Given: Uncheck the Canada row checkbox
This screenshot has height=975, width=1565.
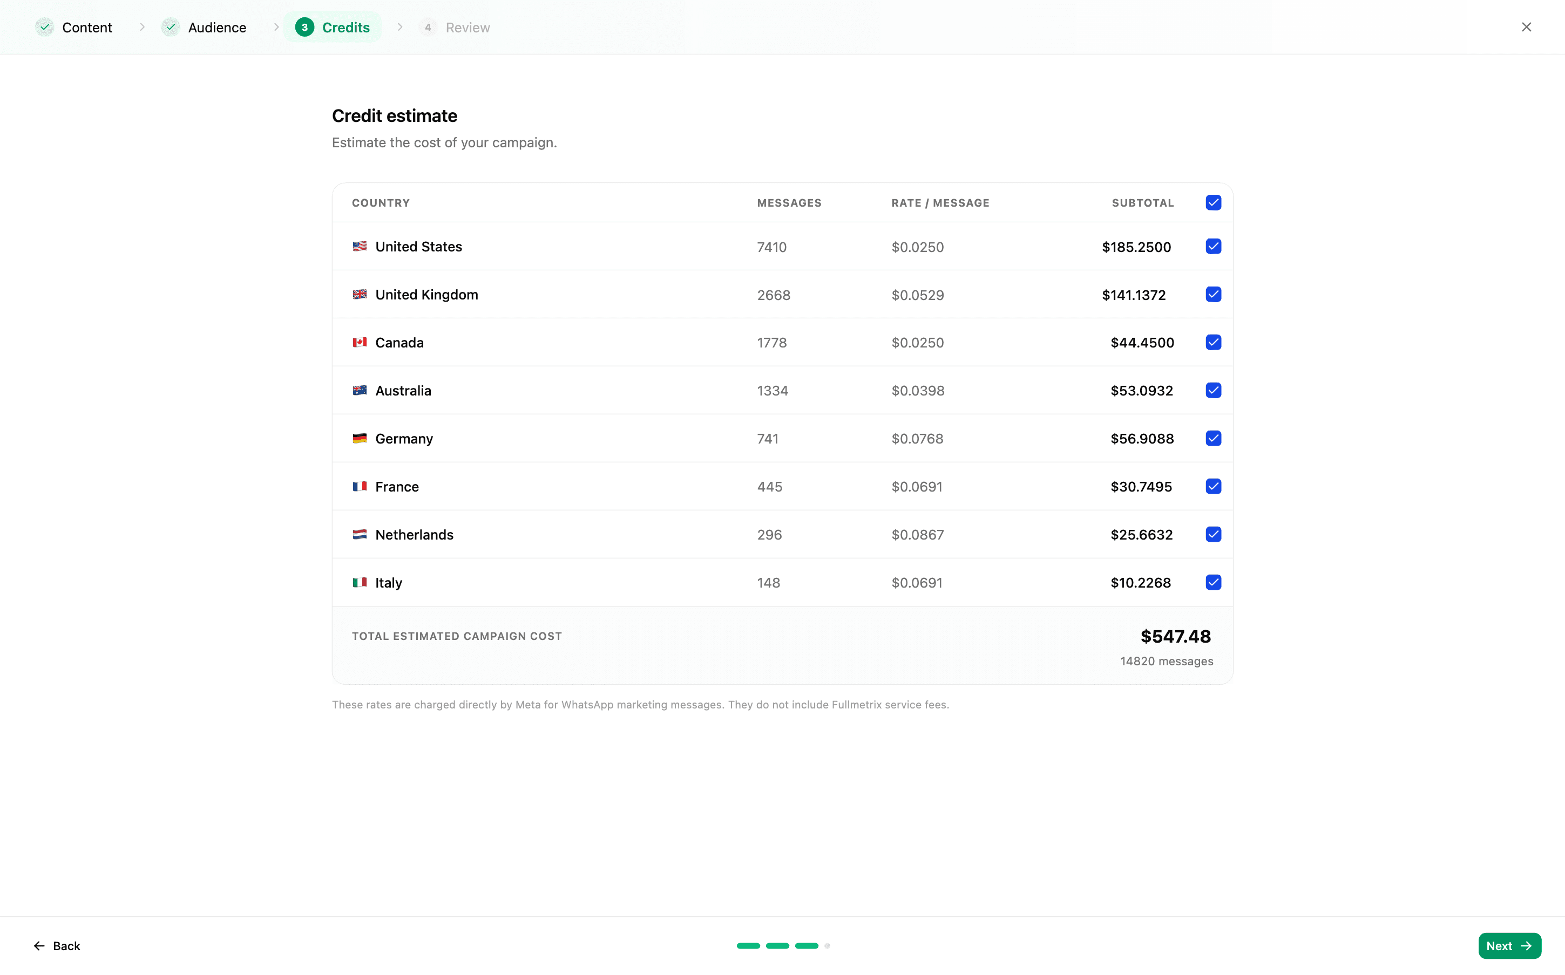Looking at the screenshot, I should (x=1213, y=343).
